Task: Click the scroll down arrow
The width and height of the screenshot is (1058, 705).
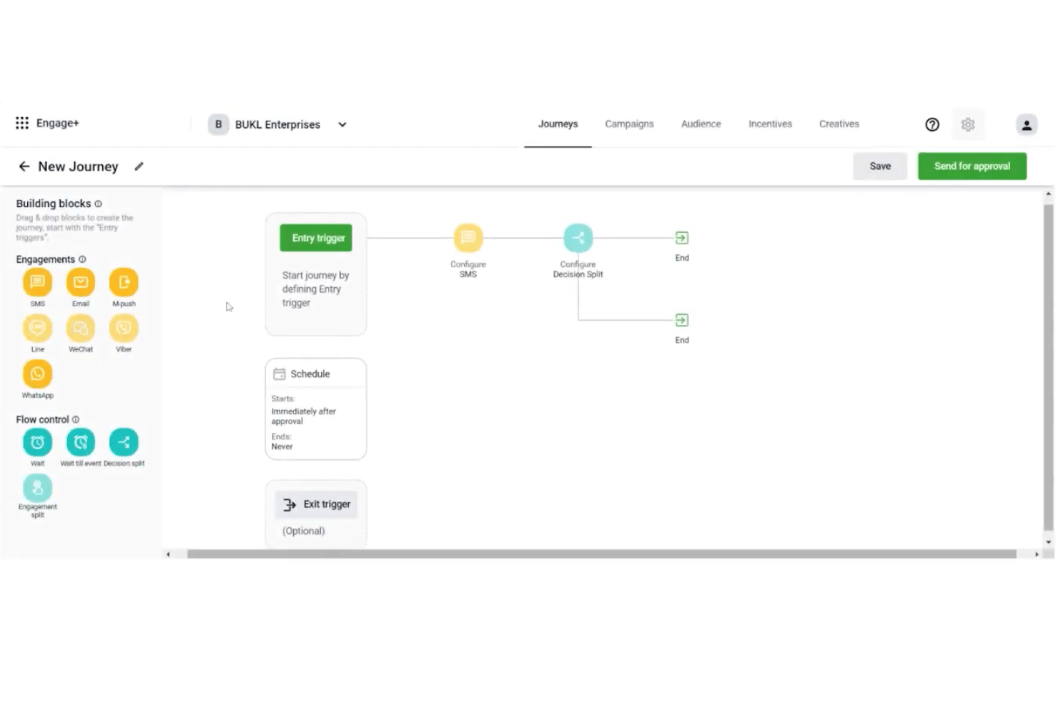Action: coord(1049,542)
